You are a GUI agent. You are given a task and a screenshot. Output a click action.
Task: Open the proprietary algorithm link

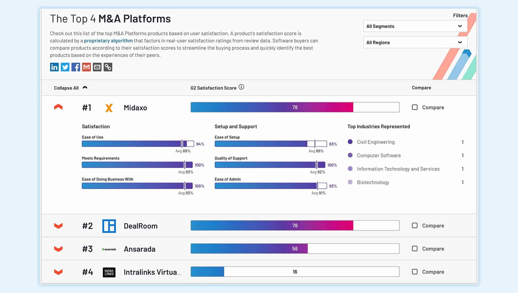pyautogui.click(x=108, y=41)
